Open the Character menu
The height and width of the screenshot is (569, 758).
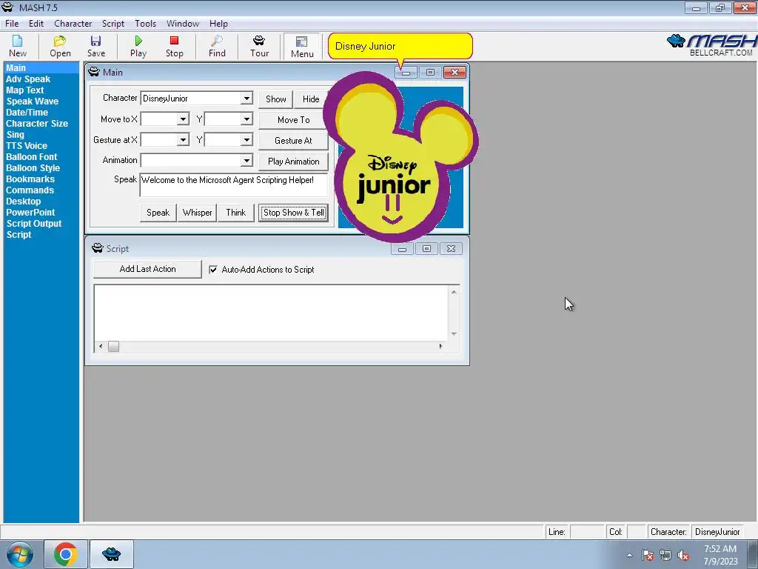pyautogui.click(x=73, y=23)
